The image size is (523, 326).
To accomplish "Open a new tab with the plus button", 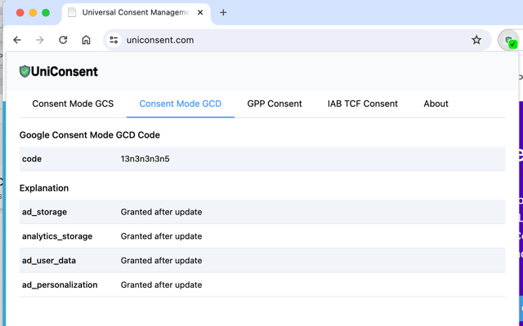I will pos(223,13).
